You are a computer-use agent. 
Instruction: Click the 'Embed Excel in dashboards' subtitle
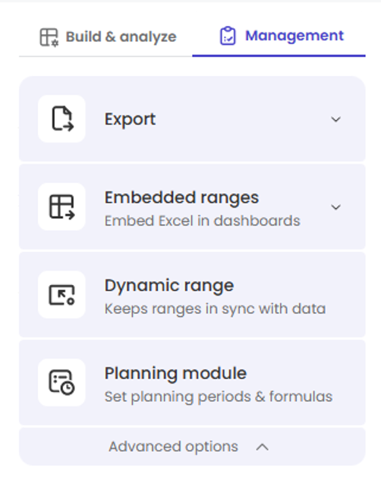203,221
